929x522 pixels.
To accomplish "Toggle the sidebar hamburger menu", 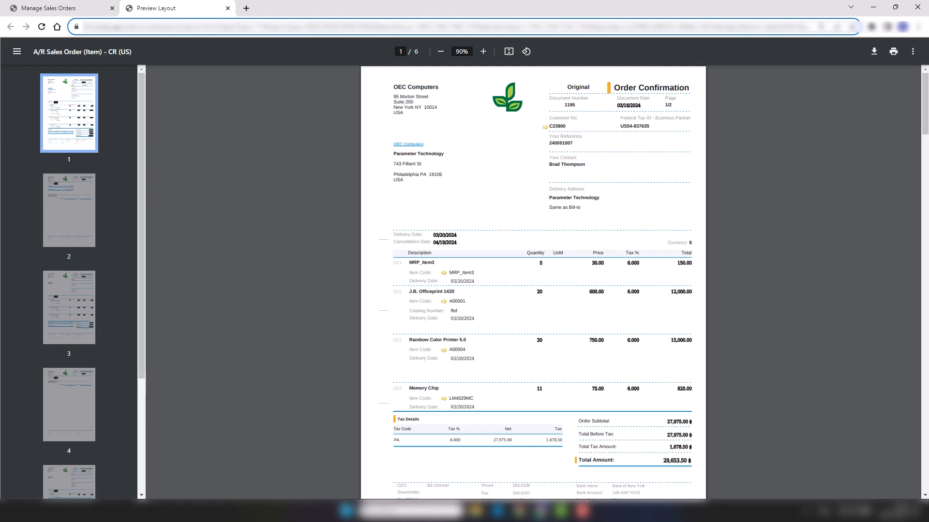I will (x=17, y=51).
